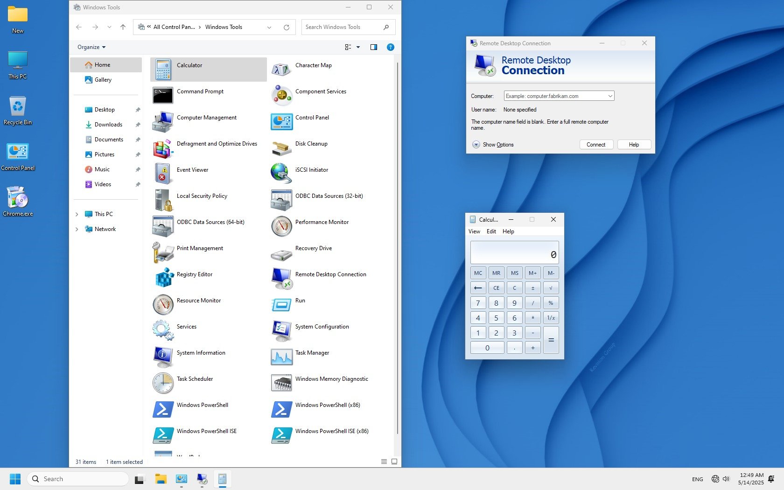The image size is (784, 490).
Task: Click the file list vertical scrollbar
Action: coord(397,247)
